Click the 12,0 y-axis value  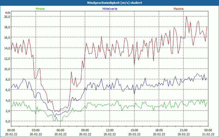click(8, 58)
